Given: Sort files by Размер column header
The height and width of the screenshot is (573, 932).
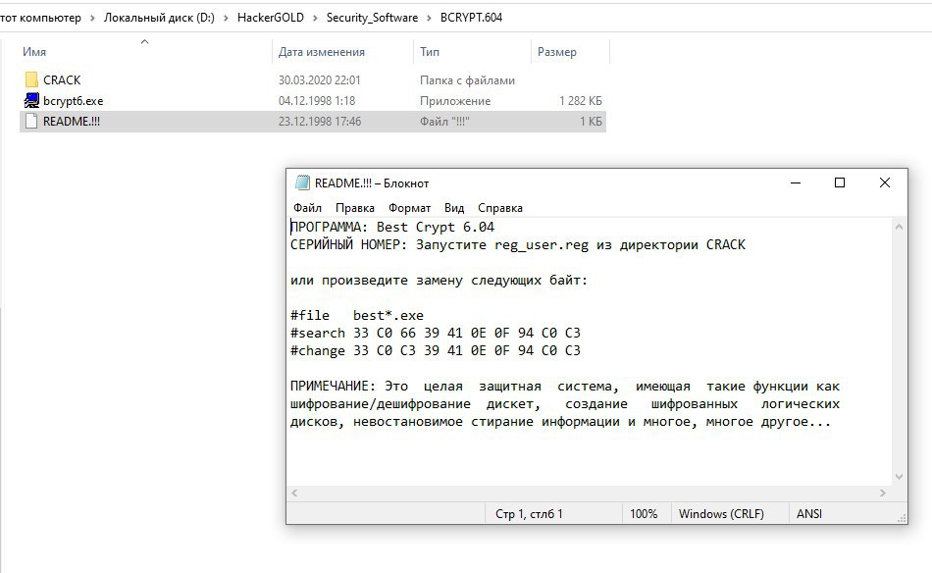Looking at the screenshot, I should pos(557,52).
